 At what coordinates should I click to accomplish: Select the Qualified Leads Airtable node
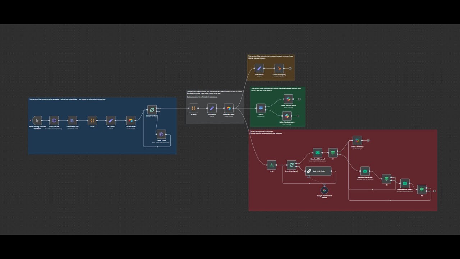pyautogui.click(x=229, y=108)
